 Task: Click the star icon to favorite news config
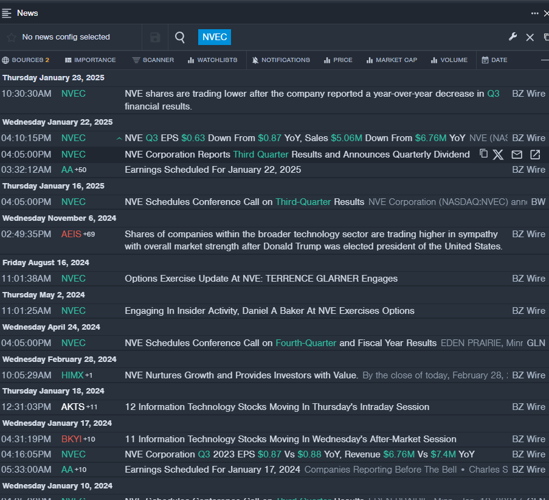[11, 37]
